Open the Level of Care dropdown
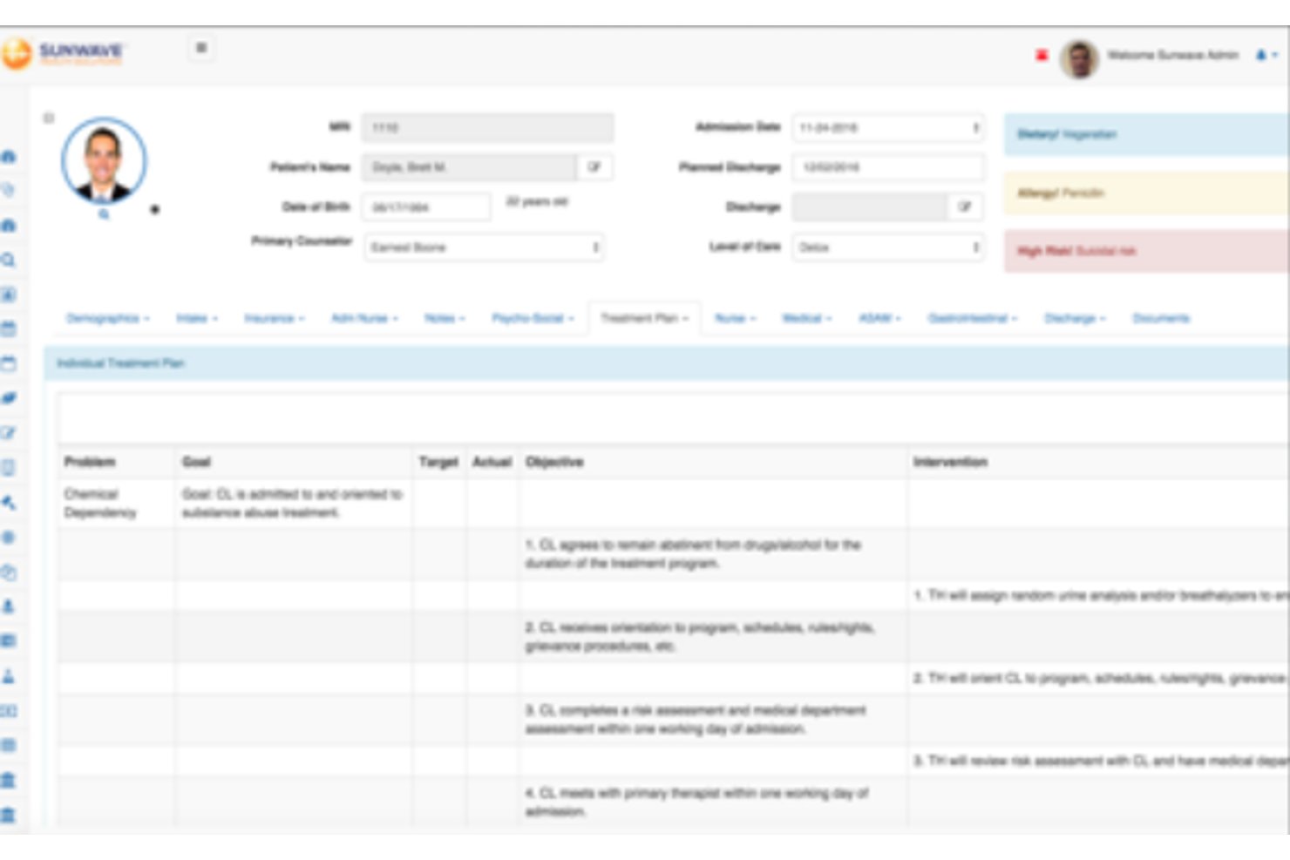Screen dimensions: 1290x860 pyautogui.click(x=888, y=247)
